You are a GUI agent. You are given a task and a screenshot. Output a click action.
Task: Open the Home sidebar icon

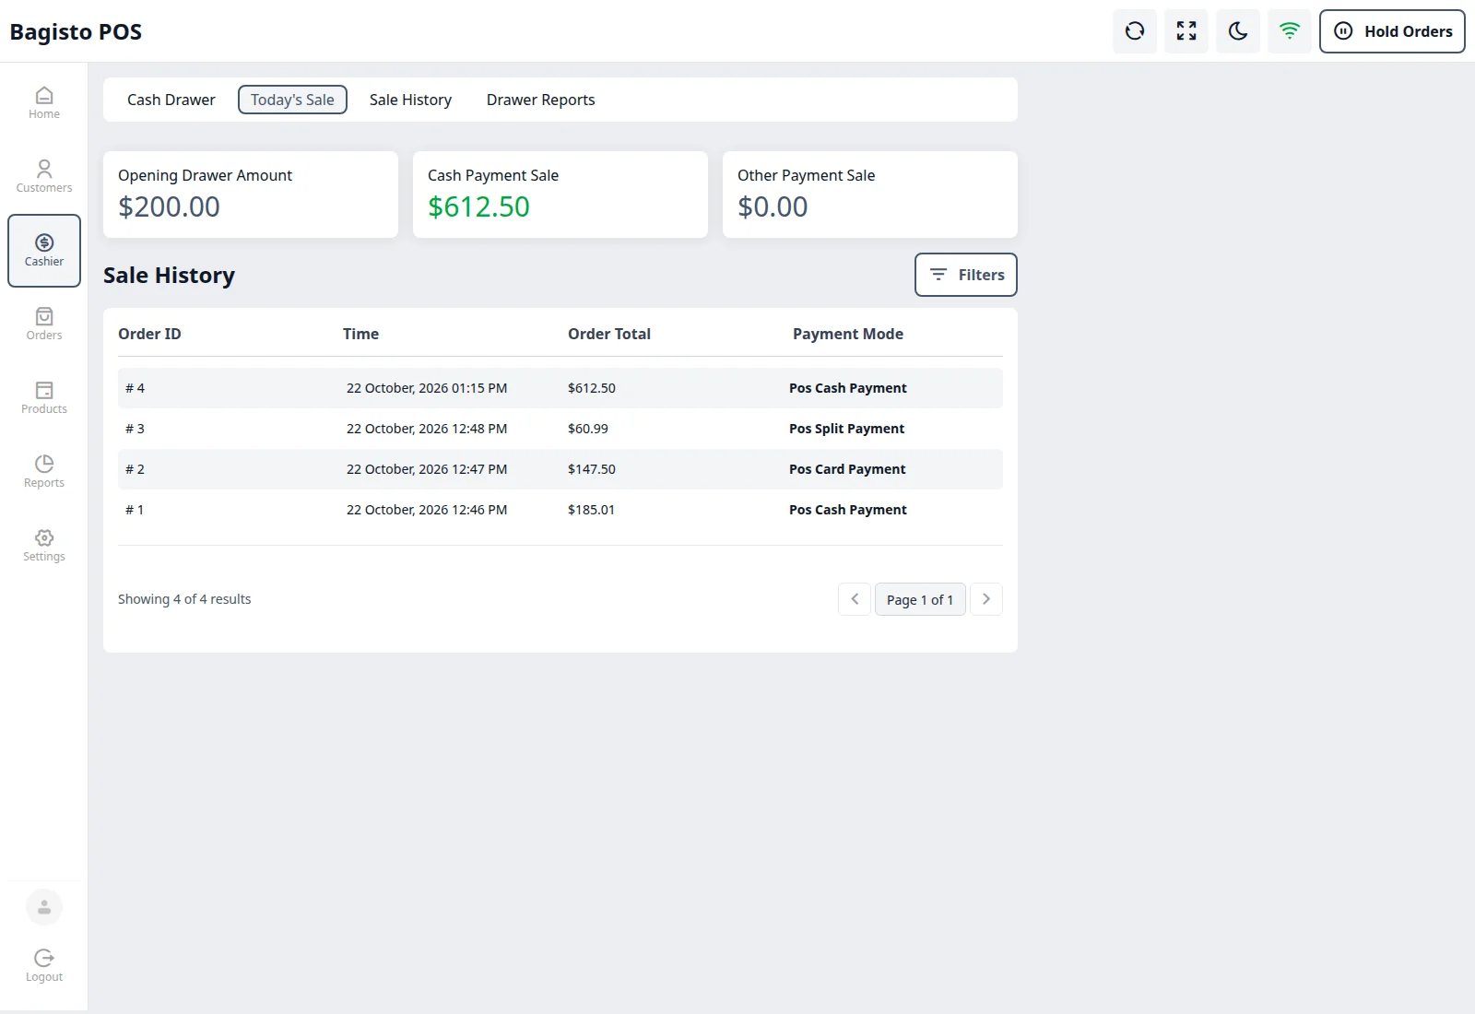click(x=44, y=103)
